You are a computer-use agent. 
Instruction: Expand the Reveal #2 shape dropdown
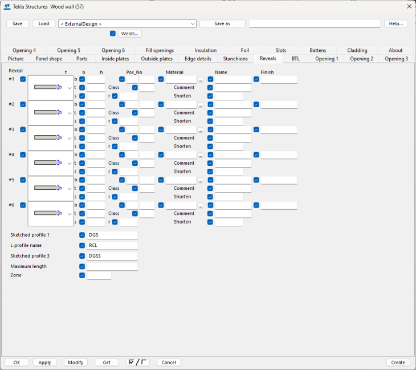70,113
